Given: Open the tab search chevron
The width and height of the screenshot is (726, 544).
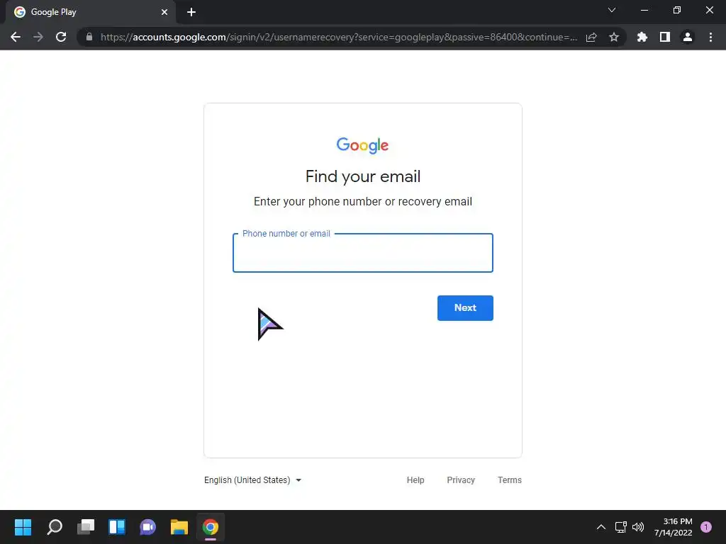Looking at the screenshot, I should [612, 10].
